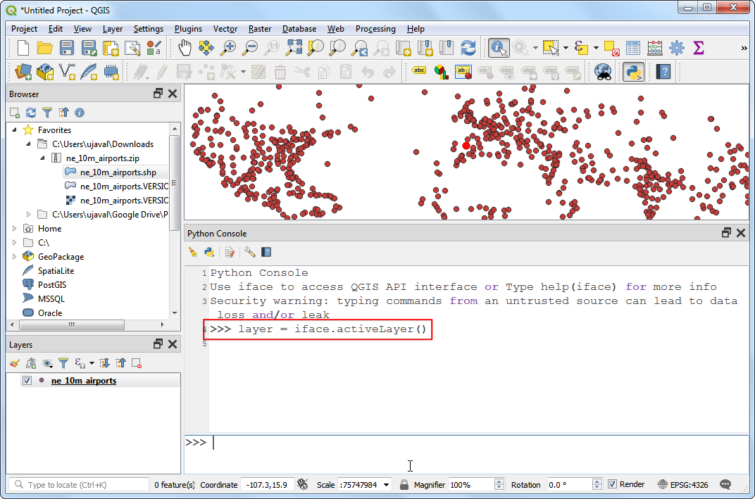Click the Zoom In magnifier tool
The height and width of the screenshot is (499, 755).
tap(228, 48)
